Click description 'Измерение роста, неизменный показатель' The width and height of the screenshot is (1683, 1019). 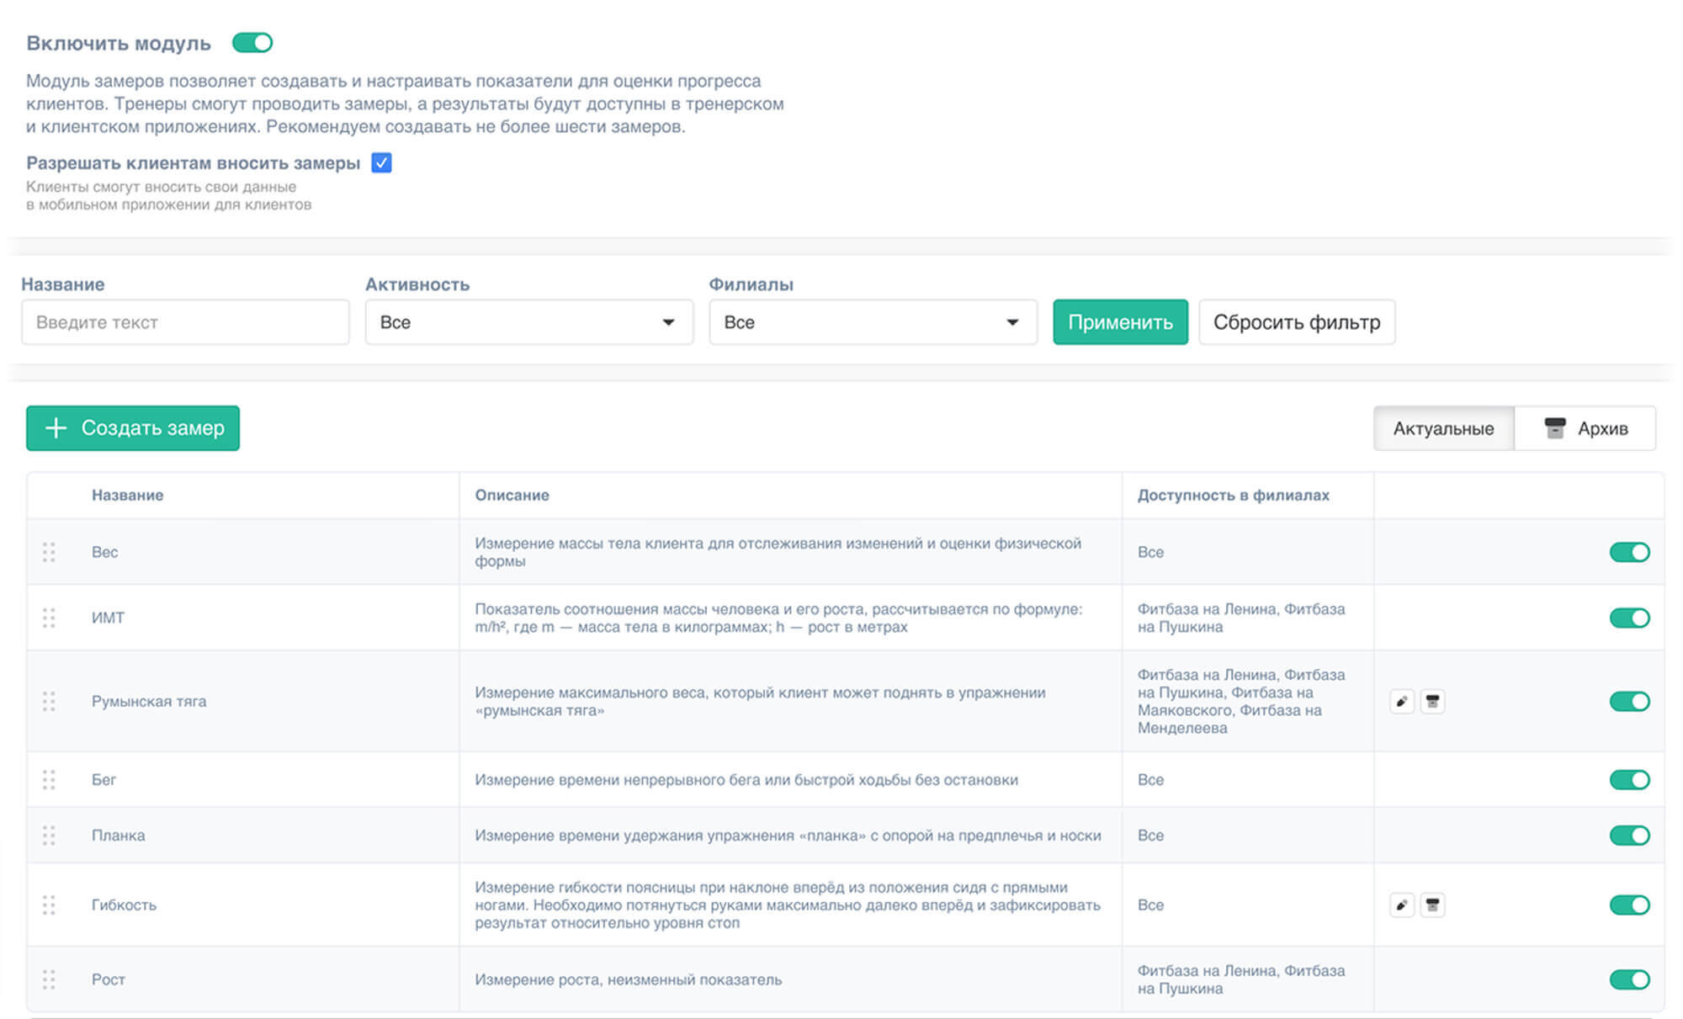(x=628, y=979)
